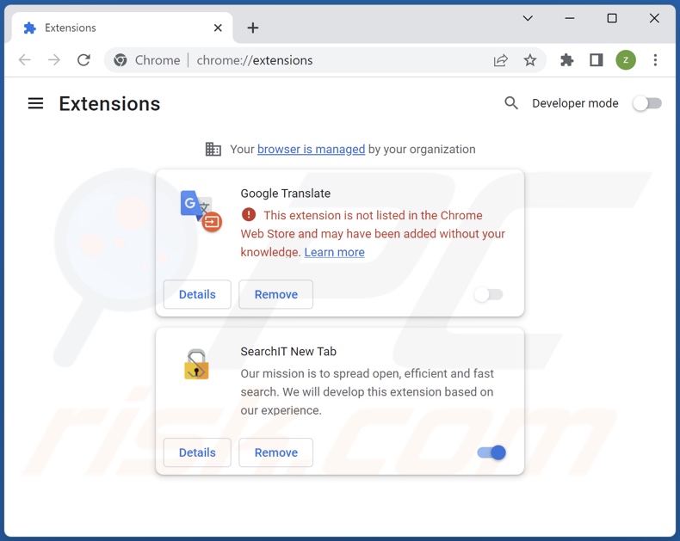This screenshot has height=541, width=680.
Task: Select the Extensions browser tab
Action: (x=112, y=28)
